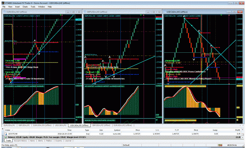
Task: Click the GBPUSDm,M2 chart window icon
Action: (x=85, y=12)
